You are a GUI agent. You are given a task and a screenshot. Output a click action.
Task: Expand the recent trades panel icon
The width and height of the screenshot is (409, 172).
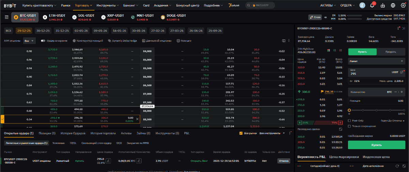tap(340, 129)
